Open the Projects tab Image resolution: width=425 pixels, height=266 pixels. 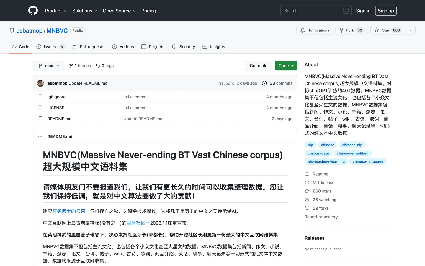pyautogui.click(x=153, y=47)
